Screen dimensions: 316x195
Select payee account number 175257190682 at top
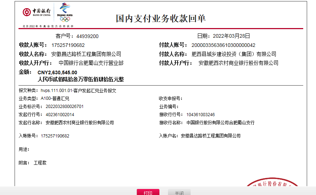click(68, 45)
